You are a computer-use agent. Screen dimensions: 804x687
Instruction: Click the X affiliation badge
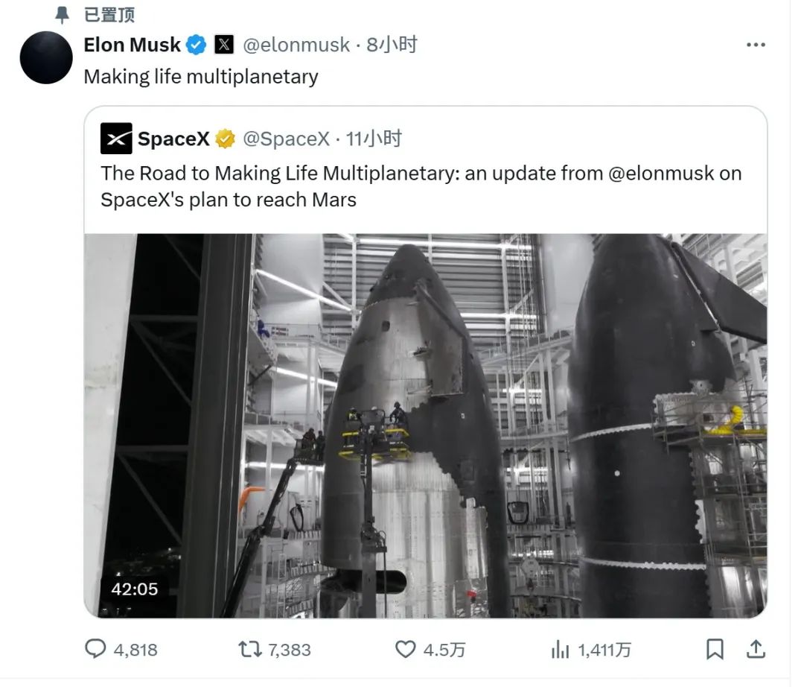tap(224, 45)
